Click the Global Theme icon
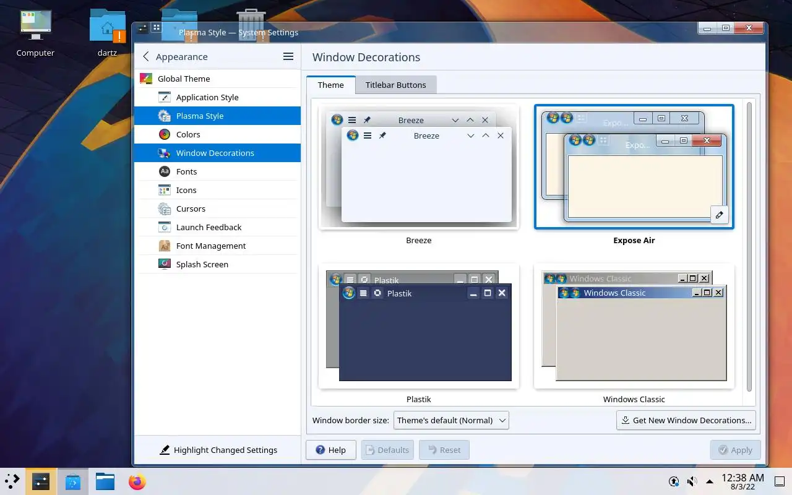792x495 pixels. tap(146, 79)
